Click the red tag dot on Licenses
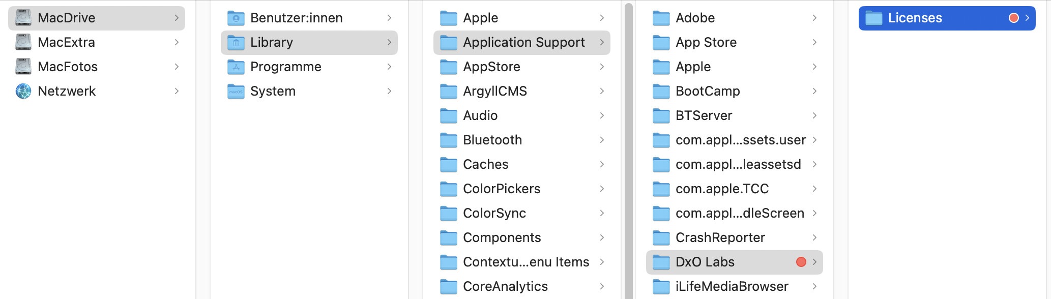This screenshot has width=1051, height=299. click(x=1014, y=18)
